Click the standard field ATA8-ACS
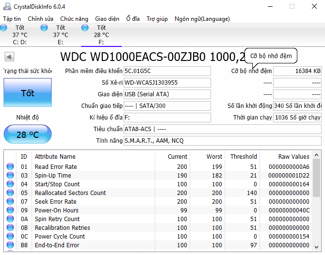Viewport: 325px width, 255px height. pyautogui.click(x=223, y=129)
